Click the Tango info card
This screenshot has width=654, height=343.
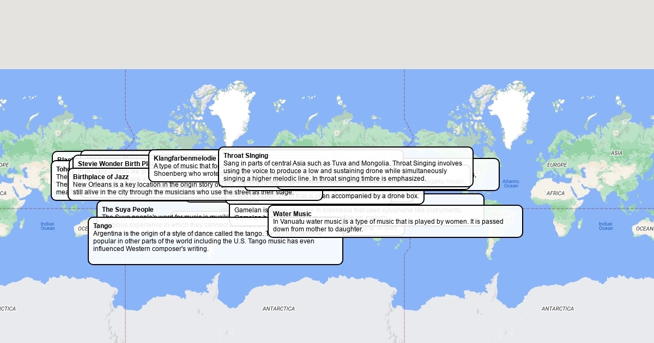[215, 241]
